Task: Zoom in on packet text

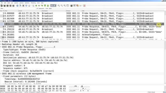Action: 59,6
